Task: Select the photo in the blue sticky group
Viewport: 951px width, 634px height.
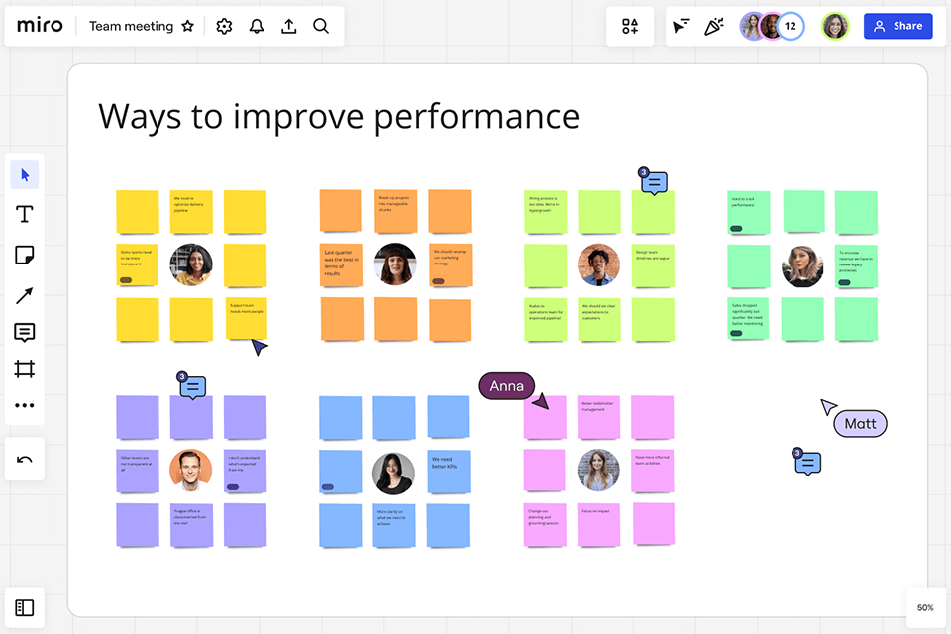Action: coord(393,474)
